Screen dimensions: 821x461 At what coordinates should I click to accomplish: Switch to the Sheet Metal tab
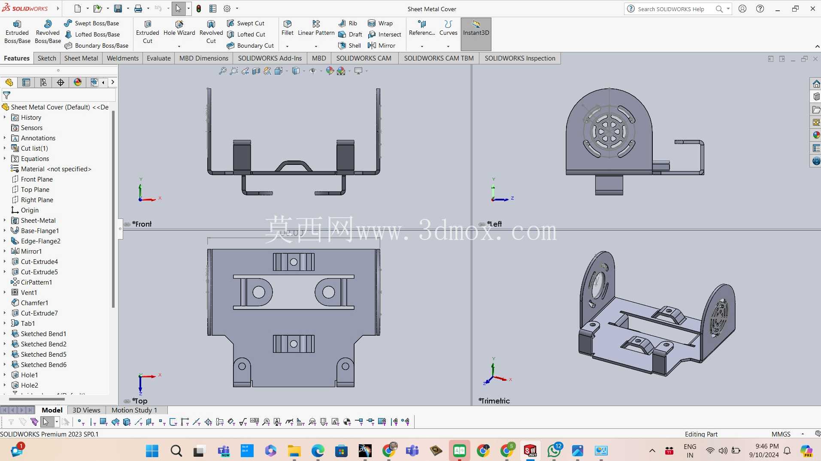point(81,58)
